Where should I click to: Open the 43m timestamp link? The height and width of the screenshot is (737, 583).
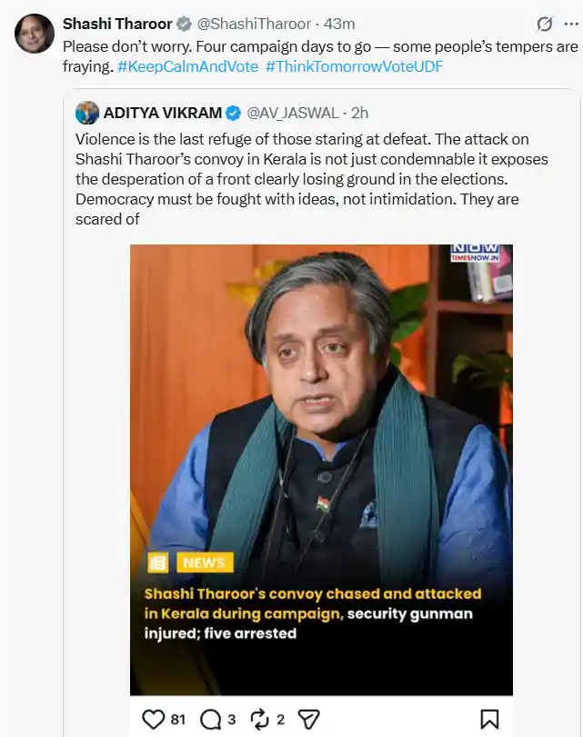339,24
